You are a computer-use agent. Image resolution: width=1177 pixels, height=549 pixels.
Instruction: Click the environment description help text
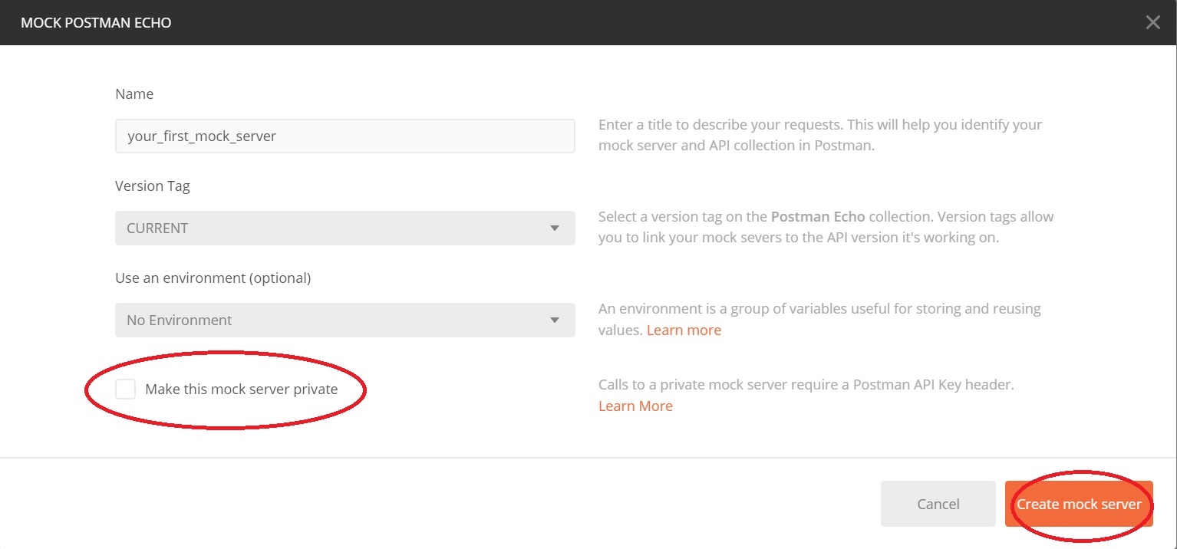(x=819, y=309)
